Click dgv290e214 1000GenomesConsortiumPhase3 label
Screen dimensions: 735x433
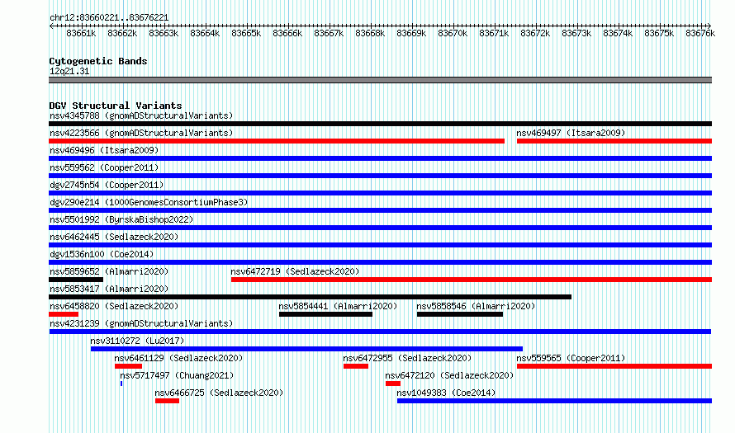click(x=149, y=202)
